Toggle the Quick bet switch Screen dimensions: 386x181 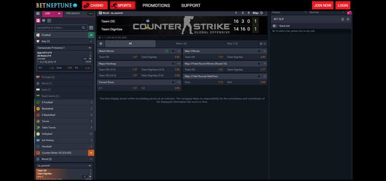pos(275,26)
